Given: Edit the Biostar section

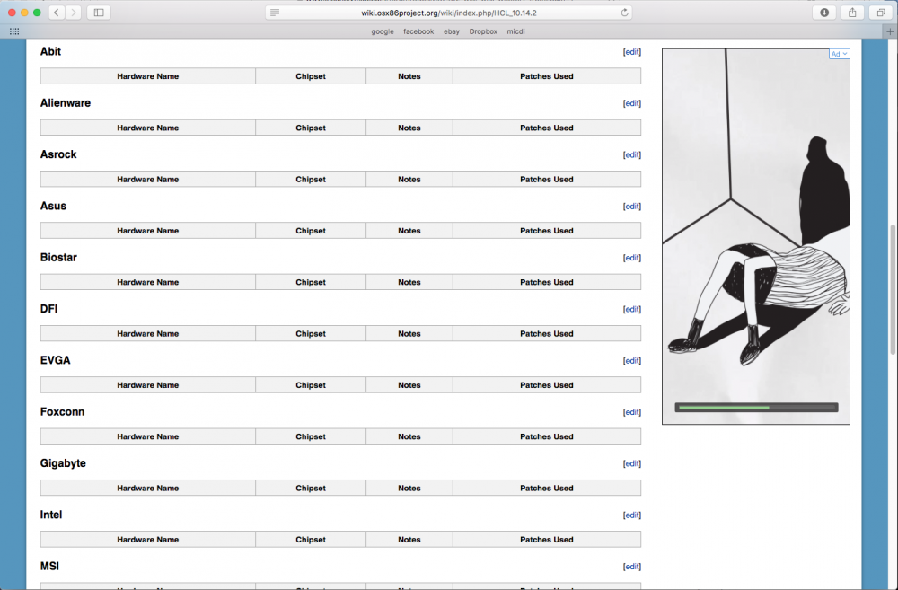Looking at the screenshot, I should 631,259.
